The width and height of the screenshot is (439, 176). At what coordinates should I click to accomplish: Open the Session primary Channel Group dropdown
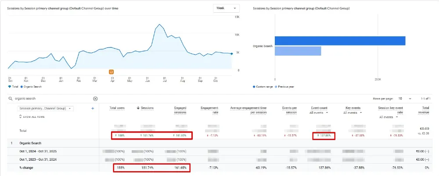coord(45,109)
